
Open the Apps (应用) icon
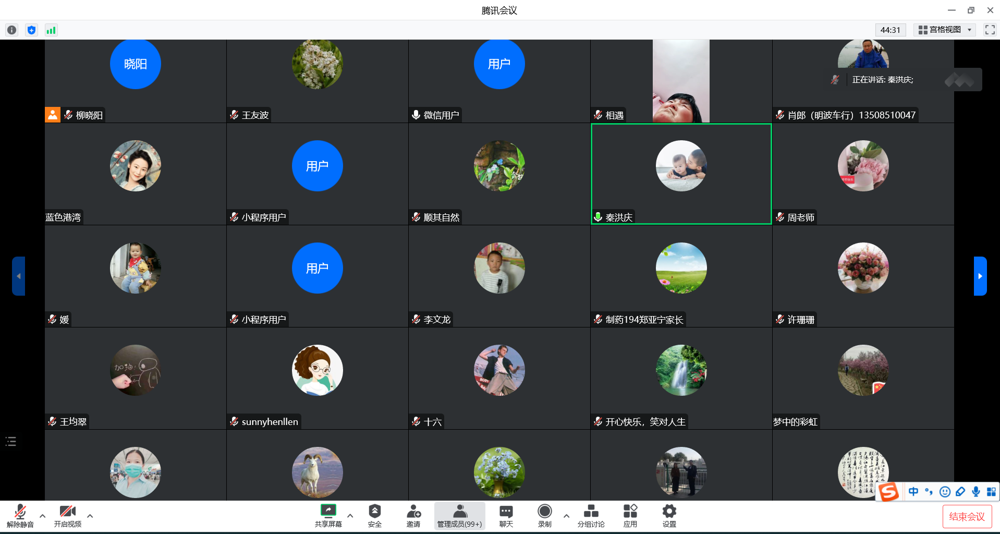tap(630, 515)
